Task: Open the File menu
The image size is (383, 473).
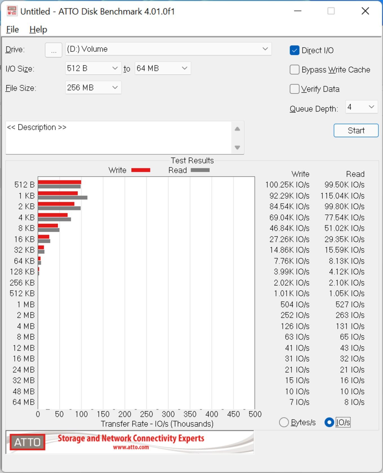Action: pos(12,29)
